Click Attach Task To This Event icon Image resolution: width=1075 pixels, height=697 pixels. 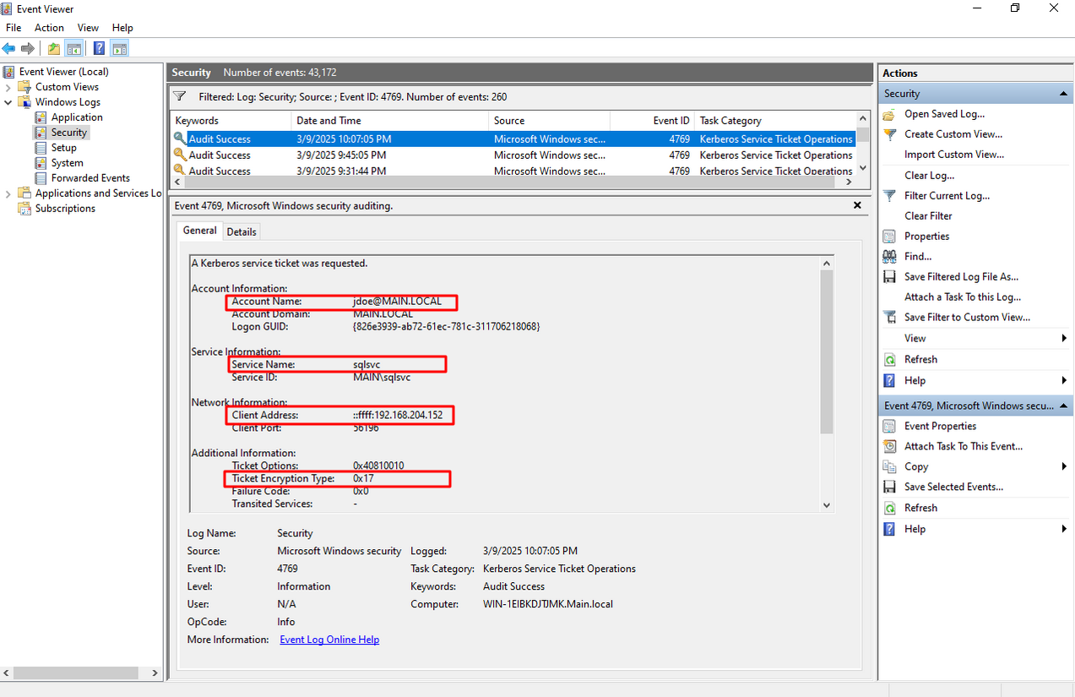[889, 446]
